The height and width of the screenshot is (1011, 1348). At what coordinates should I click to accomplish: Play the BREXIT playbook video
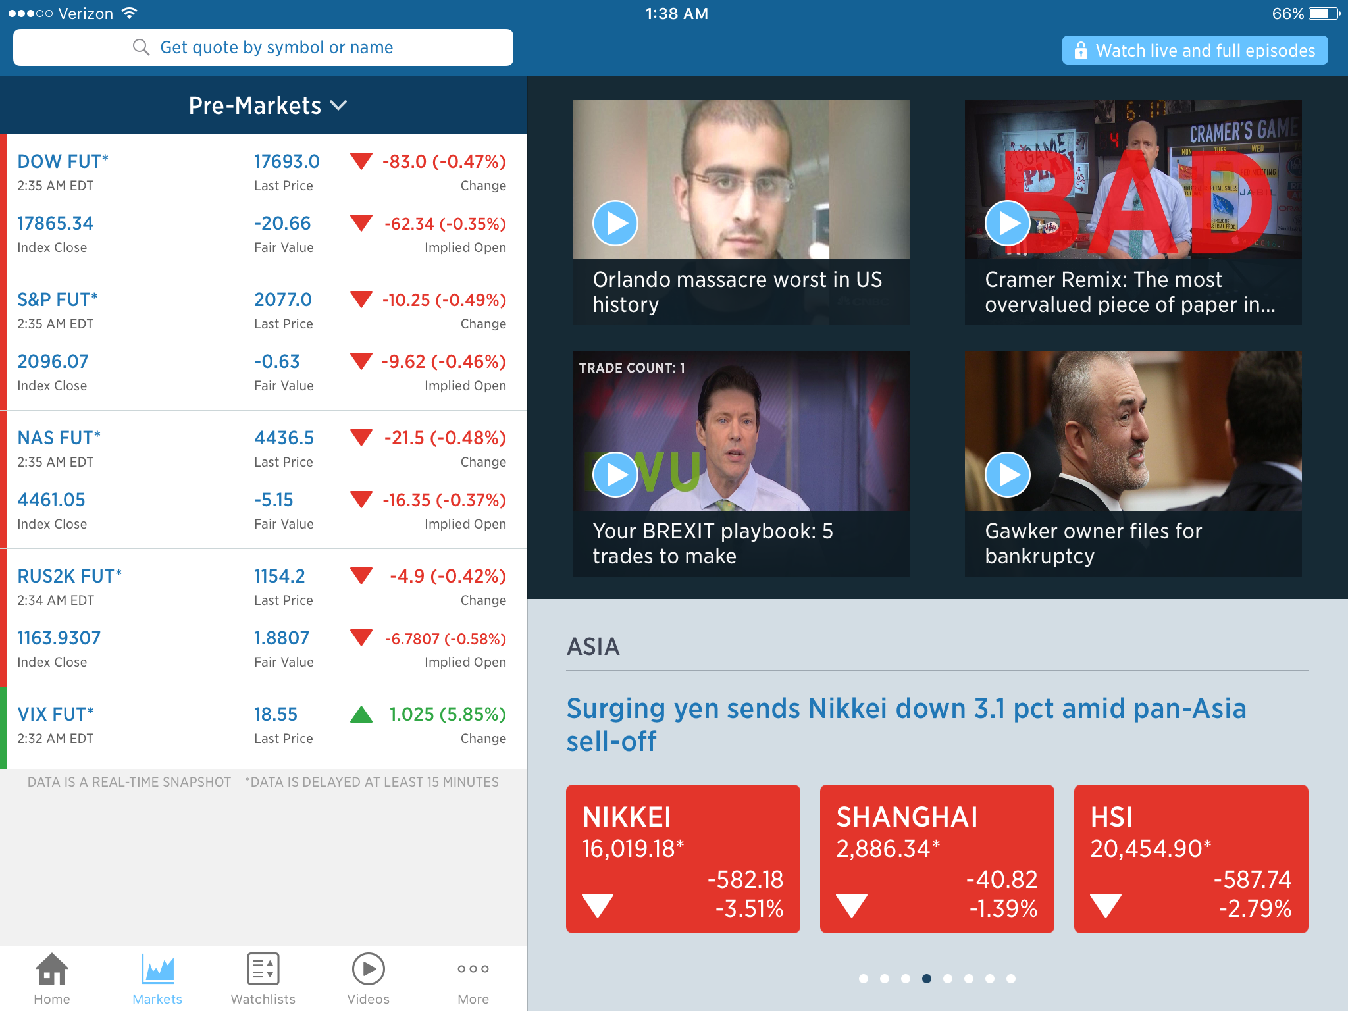click(x=615, y=475)
